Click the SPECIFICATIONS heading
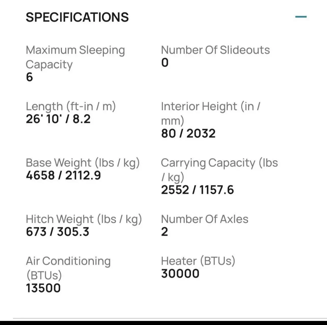This screenshot has height=325, width=327. 77,17
